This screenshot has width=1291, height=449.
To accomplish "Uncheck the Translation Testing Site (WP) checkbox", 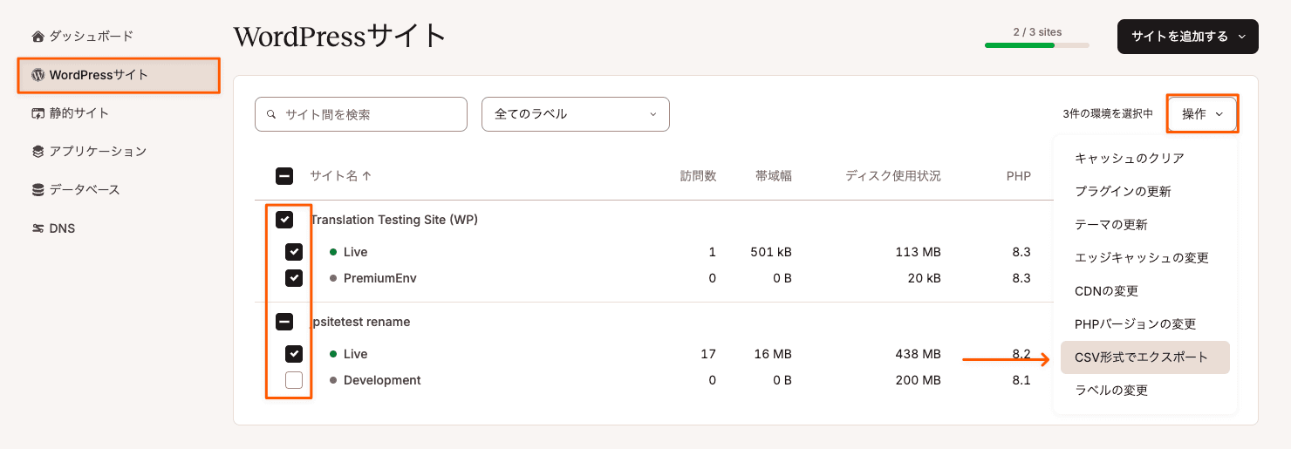I will point(284,220).
